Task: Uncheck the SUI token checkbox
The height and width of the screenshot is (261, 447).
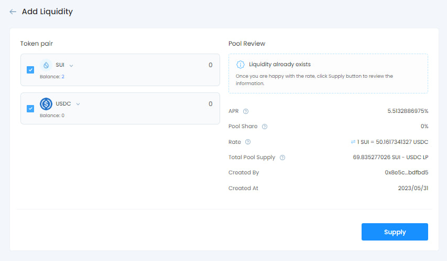Action: [x=30, y=70]
